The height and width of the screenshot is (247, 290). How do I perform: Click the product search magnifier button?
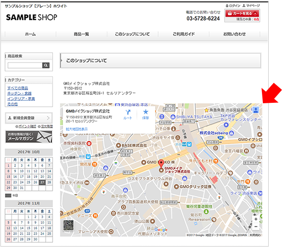click(x=46, y=65)
